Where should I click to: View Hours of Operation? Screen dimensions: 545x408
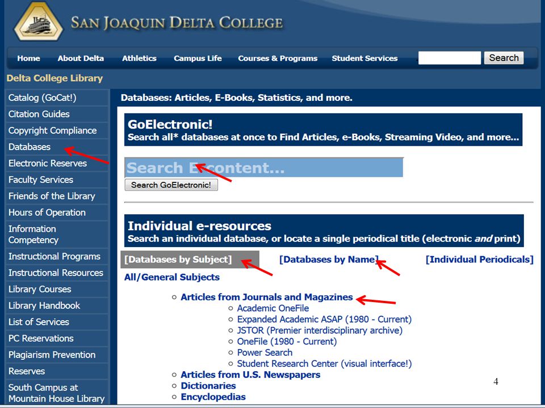(47, 212)
